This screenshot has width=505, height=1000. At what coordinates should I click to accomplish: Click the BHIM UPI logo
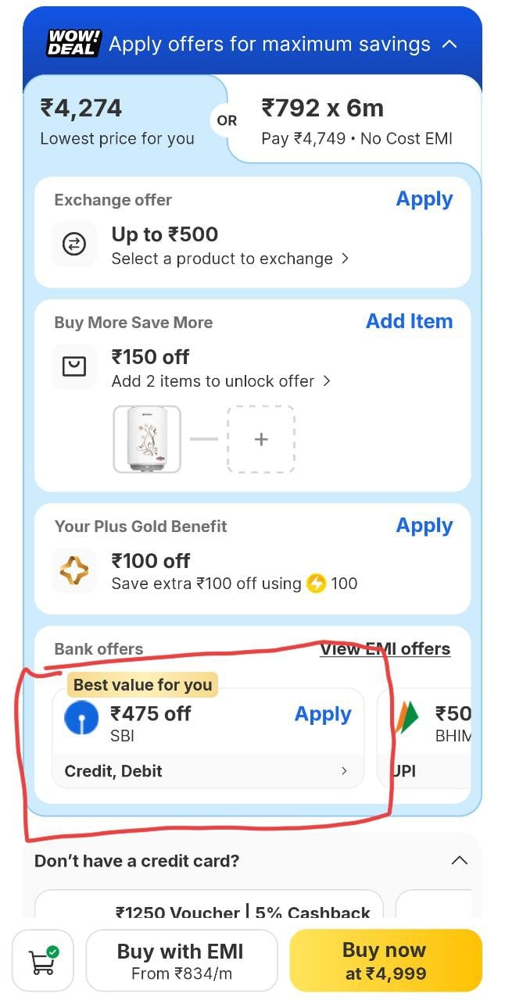(407, 719)
